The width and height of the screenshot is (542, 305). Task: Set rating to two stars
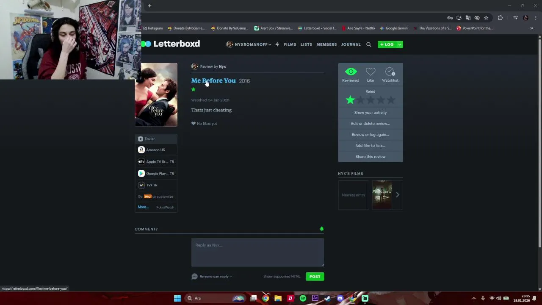pos(360,100)
